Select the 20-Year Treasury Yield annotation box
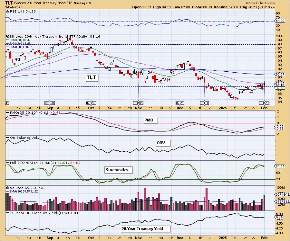The height and width of the screenshot is (241, 290). click(145, 229)
